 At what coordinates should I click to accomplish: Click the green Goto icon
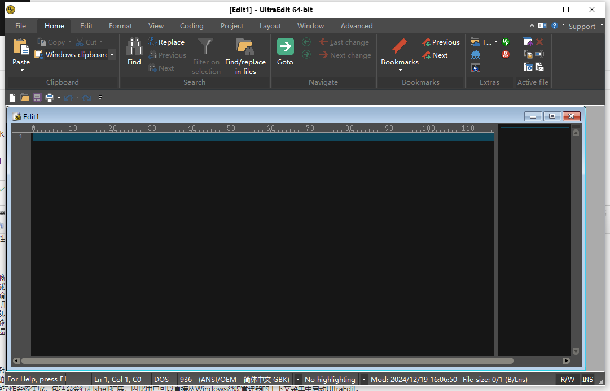(x=285, y=46)
